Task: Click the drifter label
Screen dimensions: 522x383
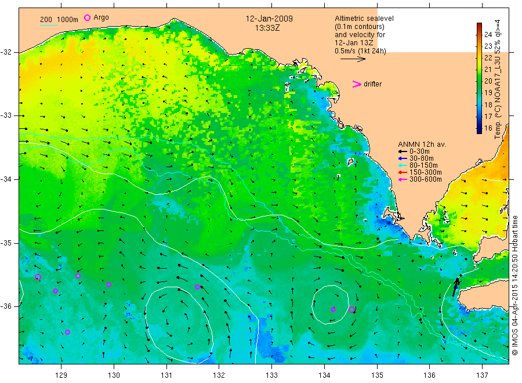Action: (372, 84)
